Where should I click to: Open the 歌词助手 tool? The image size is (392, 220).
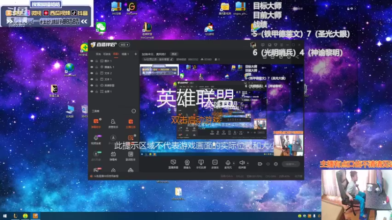pos(130,155)
